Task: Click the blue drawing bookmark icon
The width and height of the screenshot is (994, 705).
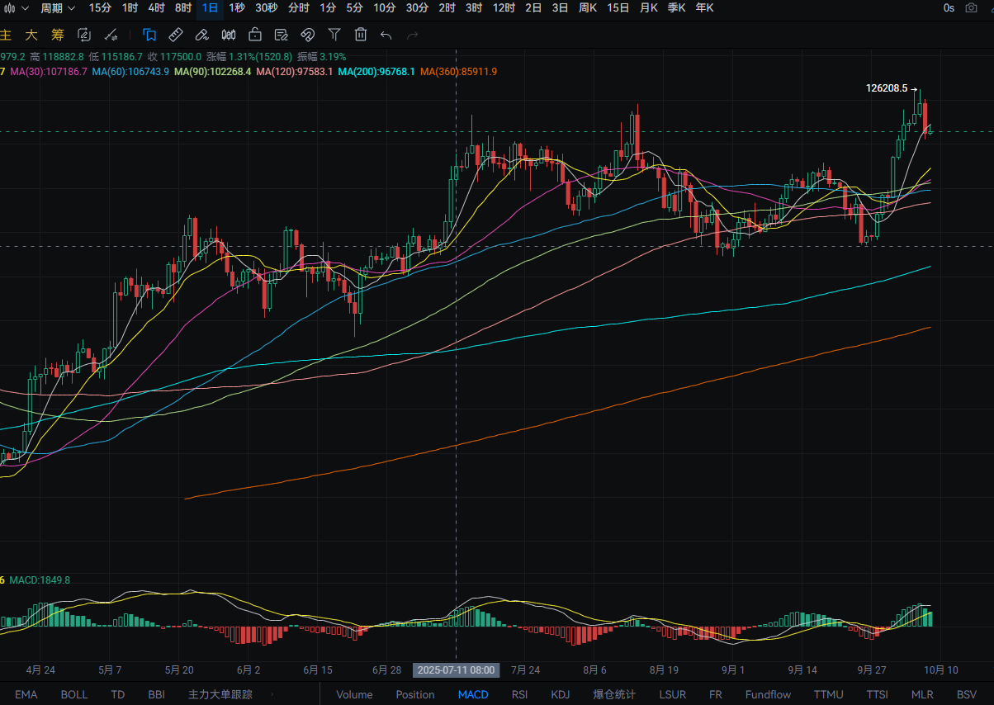Action: (x=149, y=35)
